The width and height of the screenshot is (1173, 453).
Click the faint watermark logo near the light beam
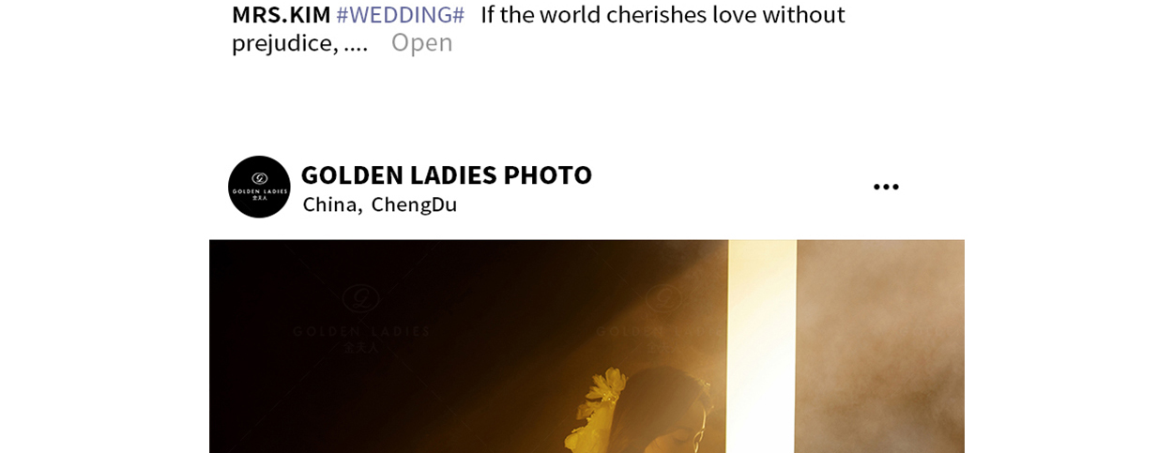click(x=663, y=298)
